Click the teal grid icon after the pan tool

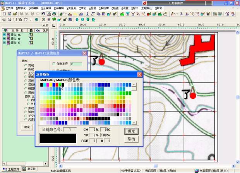point(36,20)
